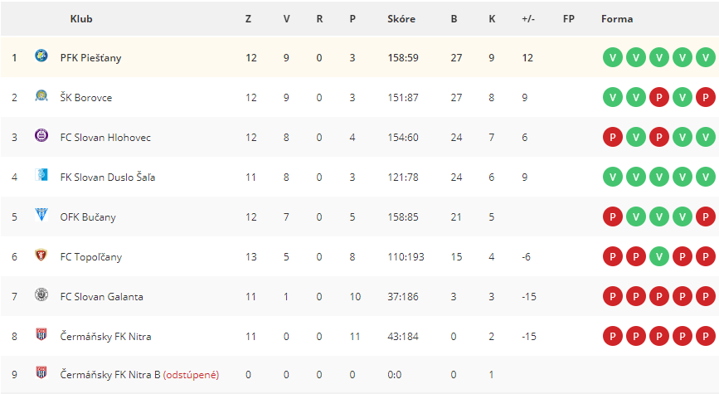Select ŠK Borovce club crest icon
The height and width of the screenshot is (394, 719).
coord(41,96)
